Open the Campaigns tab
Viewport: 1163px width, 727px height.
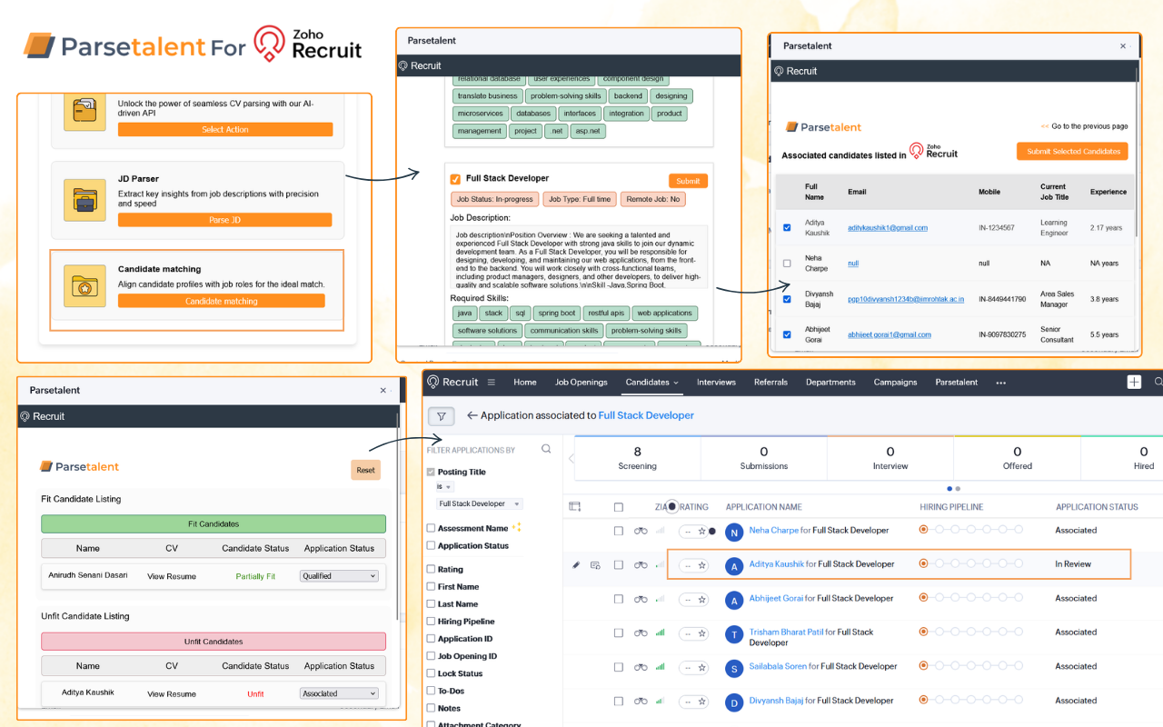896,383
